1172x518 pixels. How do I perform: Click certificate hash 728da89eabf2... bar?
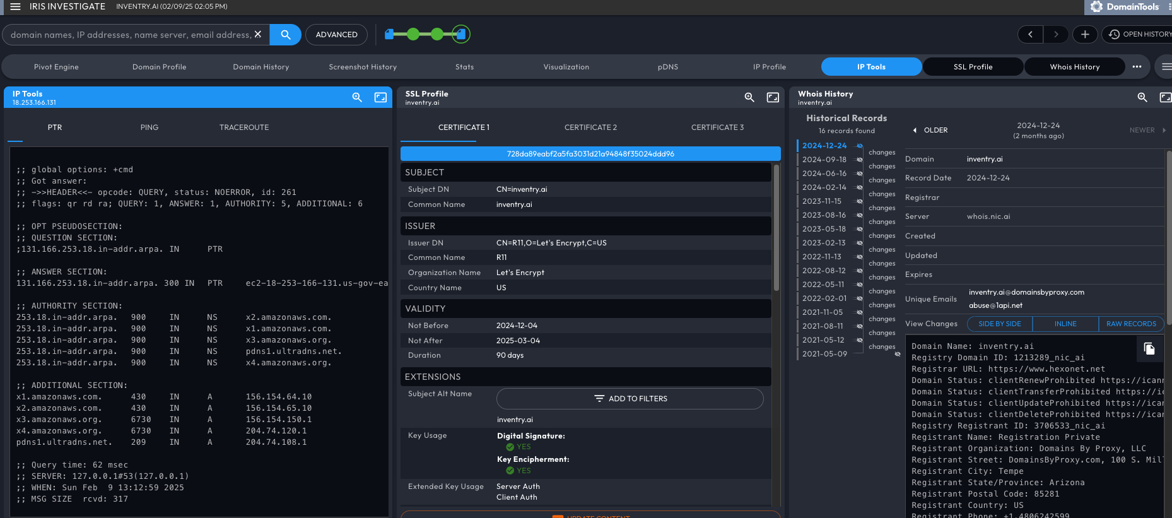click(x=590, y=154)
